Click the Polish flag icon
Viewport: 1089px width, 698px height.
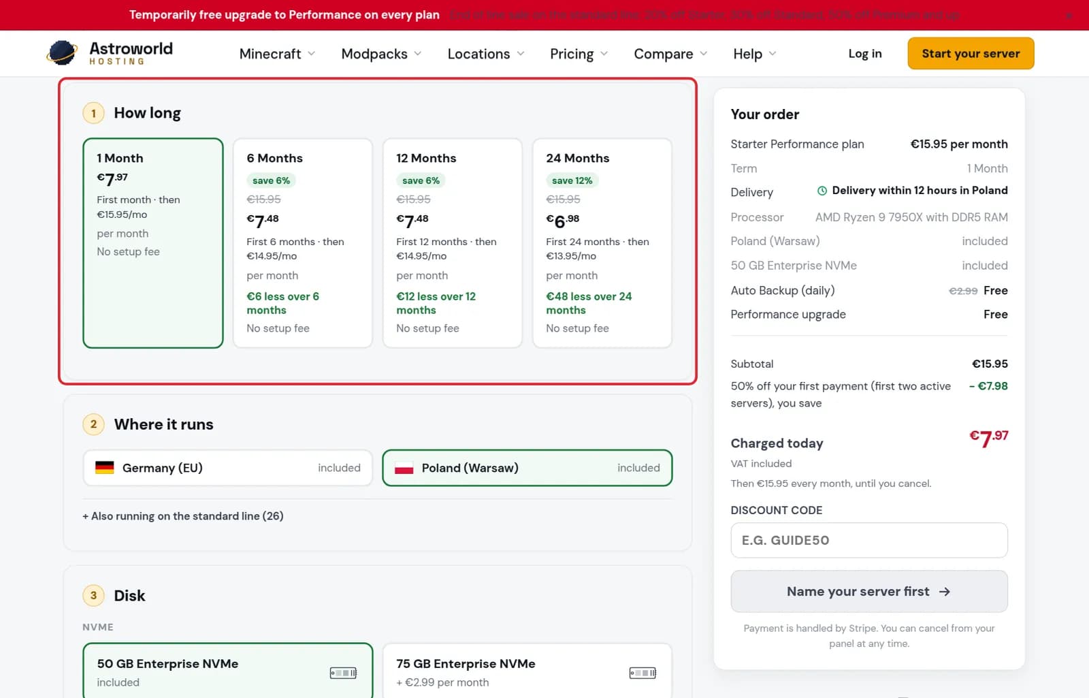pos(404,468)
